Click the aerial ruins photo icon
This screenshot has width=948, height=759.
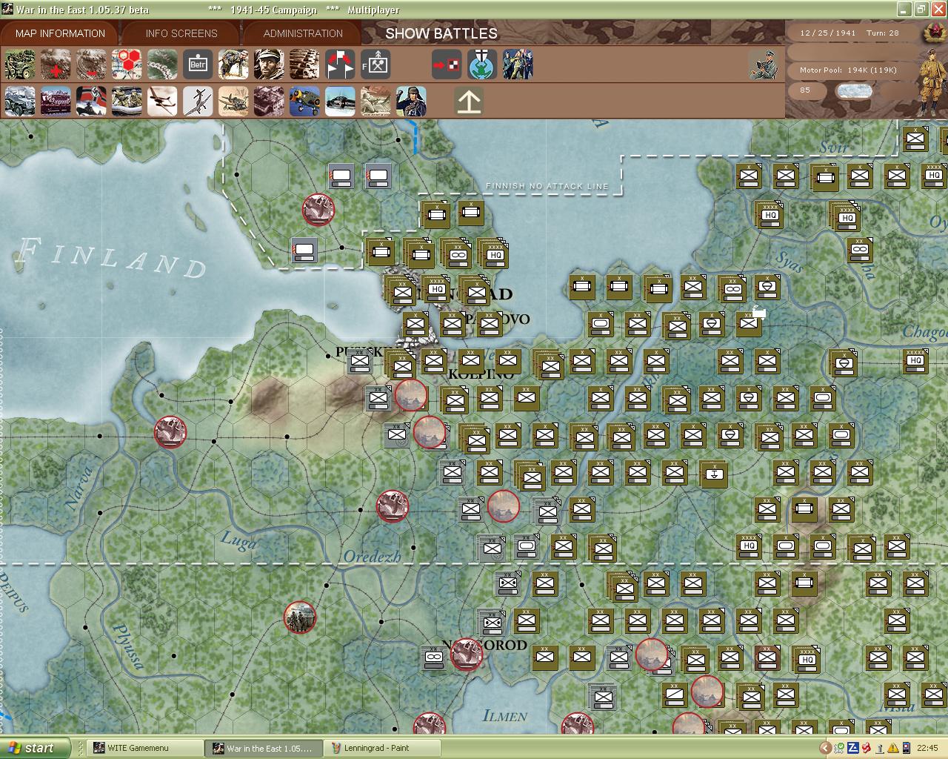(269, 102)
